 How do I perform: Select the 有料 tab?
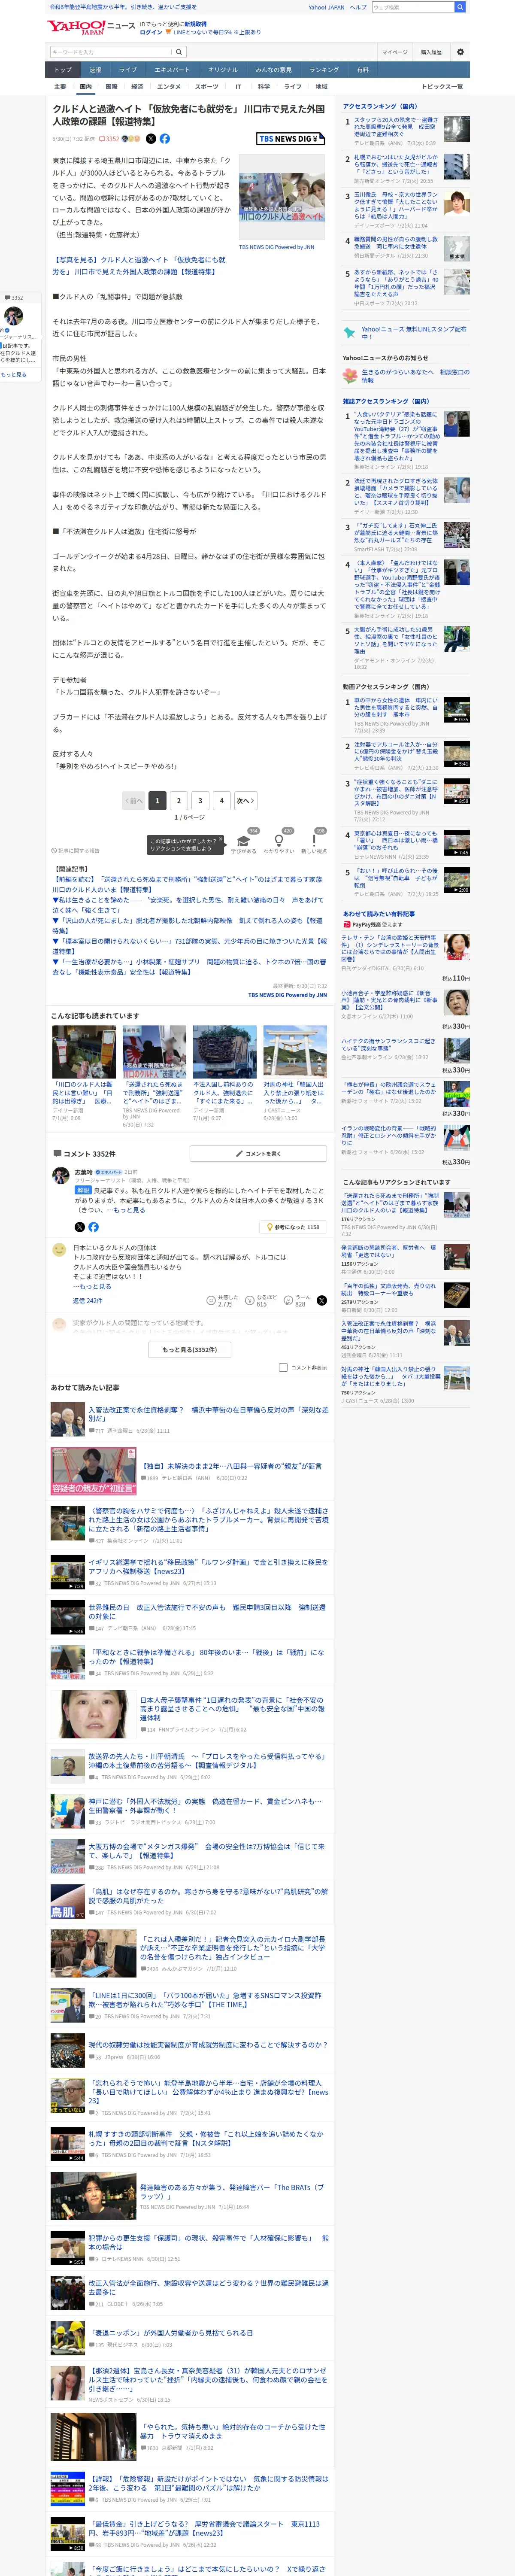tap(363, 70)
